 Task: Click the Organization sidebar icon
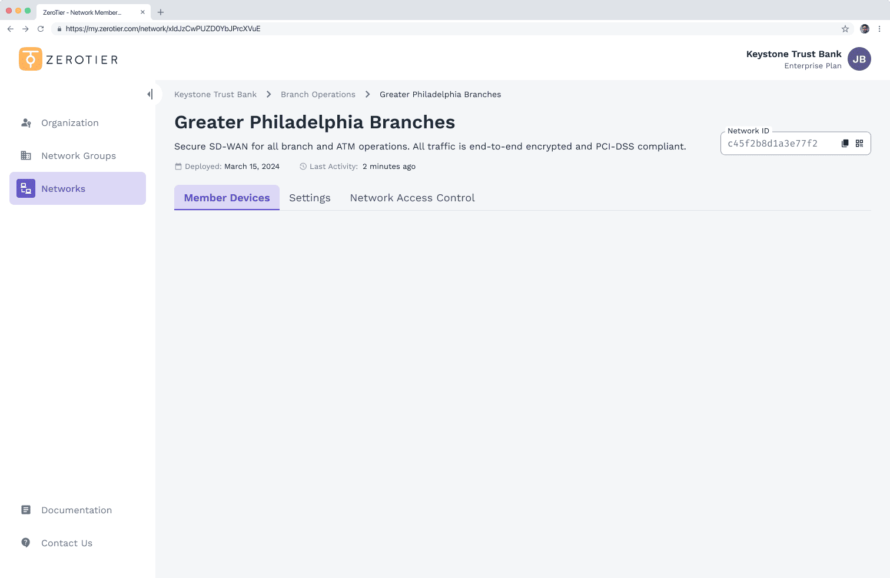coord(26,123)
